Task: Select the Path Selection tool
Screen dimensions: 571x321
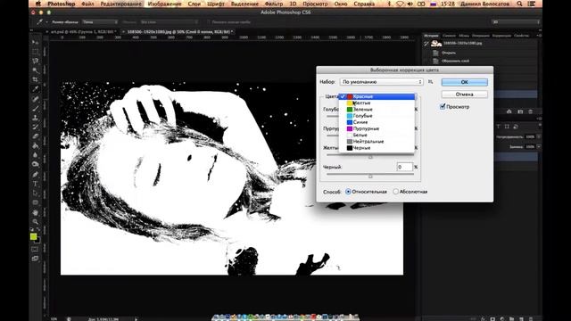Action: [x=36, y=193]
